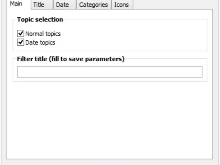Click empty panel area below Filter title group

point(109,118)
